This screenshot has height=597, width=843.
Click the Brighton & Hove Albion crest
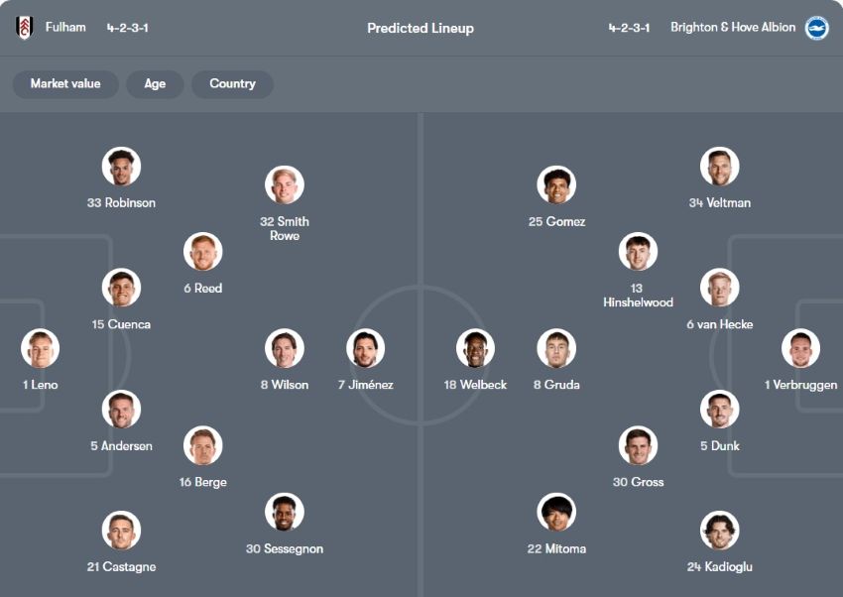(x=816, y=28)
